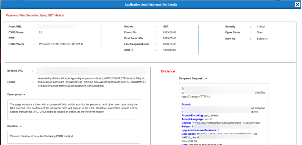Close the Application Audit Vulnerability Details dialog
302x145 pixels.
(x=297, y=5)
